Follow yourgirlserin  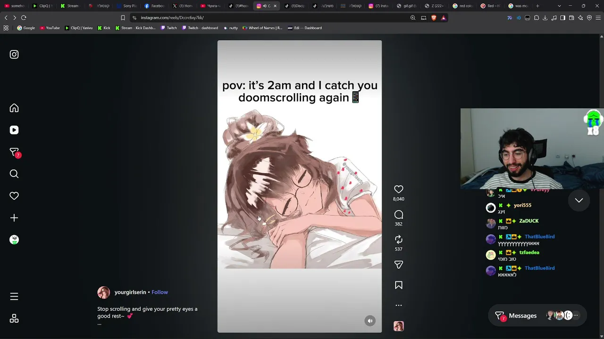pyautogui.click(x=159, y=292)
